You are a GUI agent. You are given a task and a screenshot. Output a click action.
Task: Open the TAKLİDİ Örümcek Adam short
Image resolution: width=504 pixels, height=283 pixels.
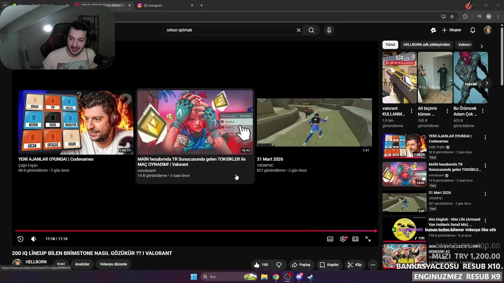click(x=471, y=77)
